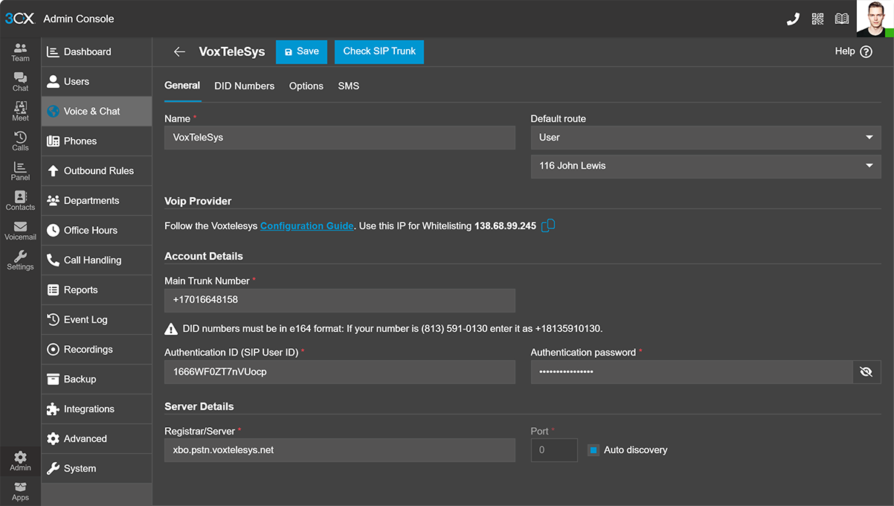894x506 pixels.
Task: Open the Panel section in the left rail
Action: [20, 171]
